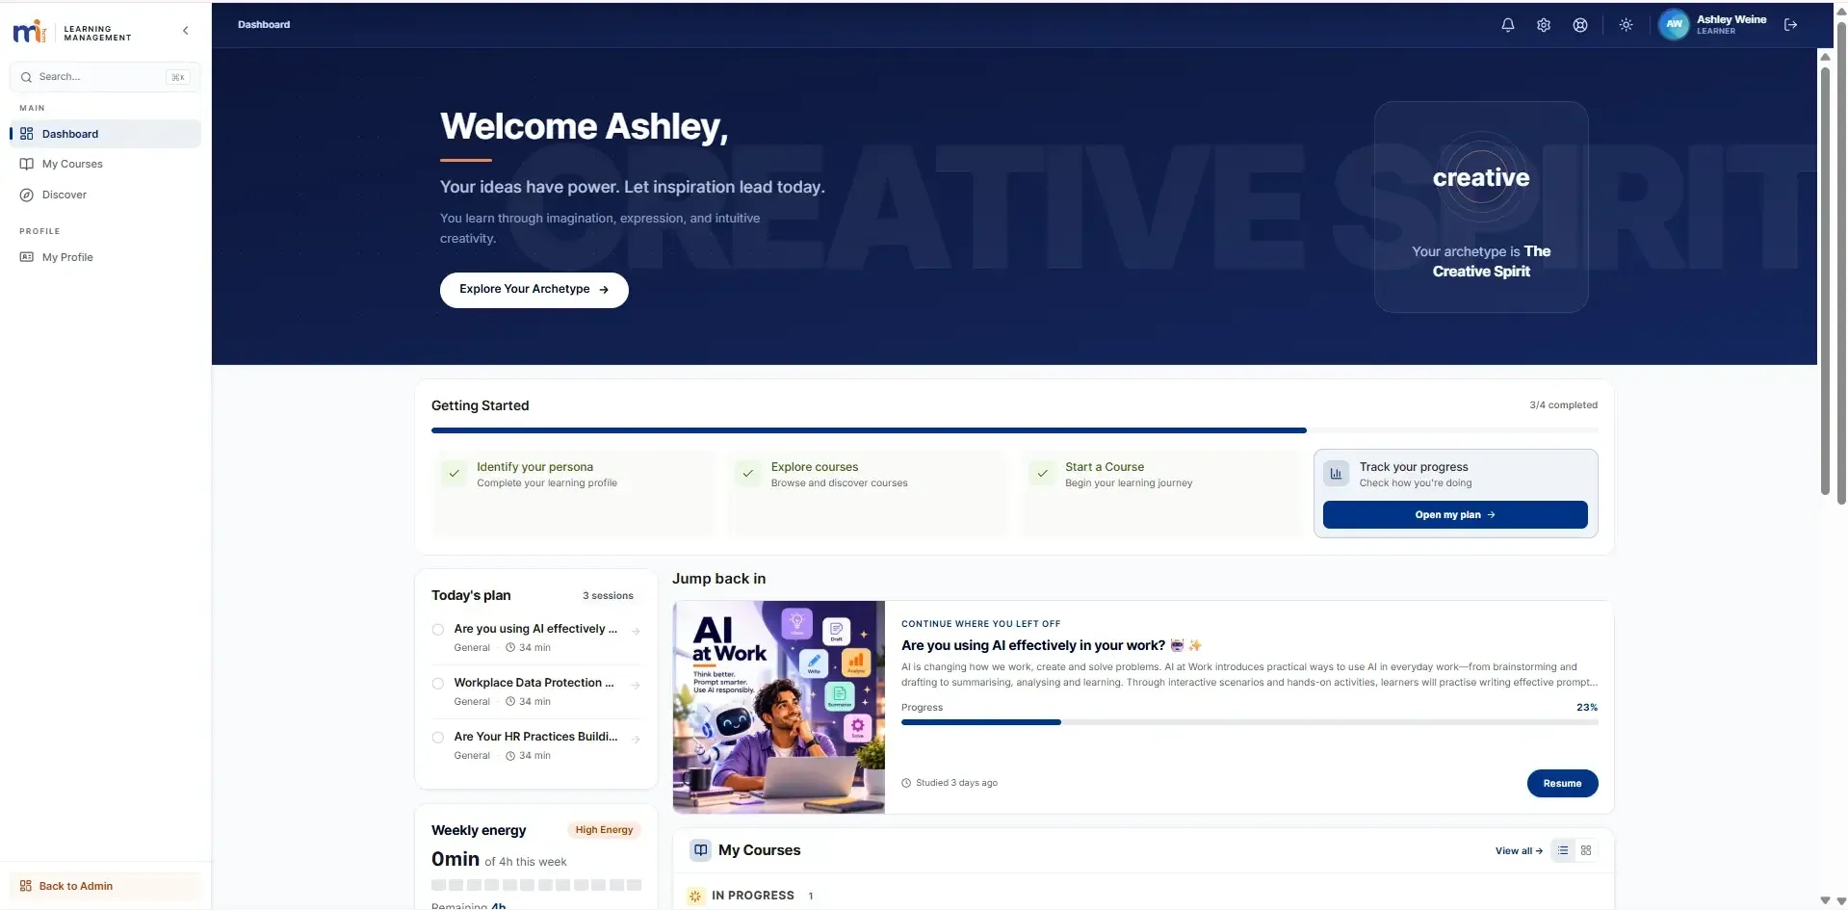Image resolution: width=1848 pixels, height=910 pixels.
Task: Open arrow next to Are you using AI effectively
Action: pos(636,632)
